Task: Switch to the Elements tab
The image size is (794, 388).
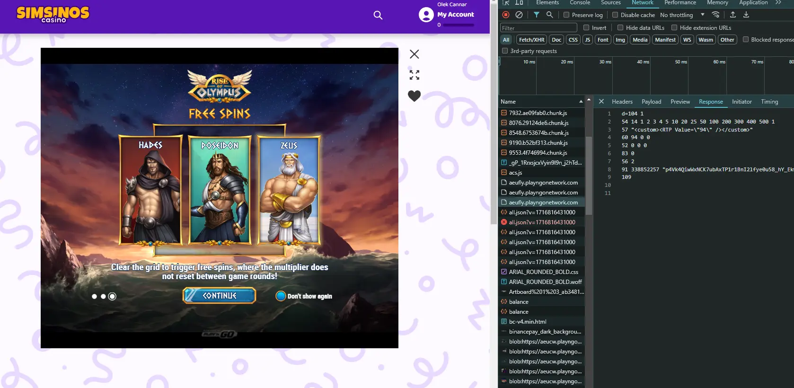Action: click(547, 2)
